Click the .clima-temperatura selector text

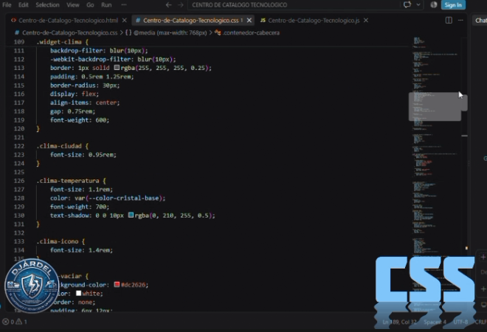click(68, 181)
